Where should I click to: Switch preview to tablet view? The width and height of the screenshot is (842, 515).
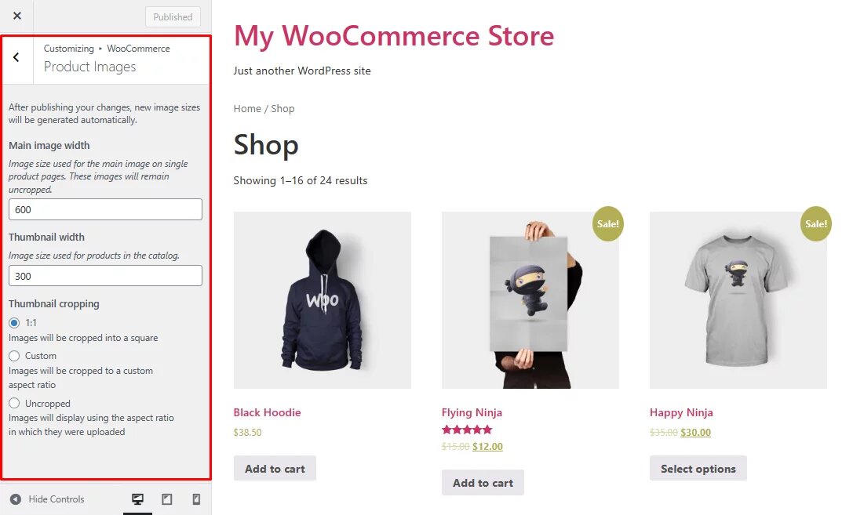pos(167,499)
